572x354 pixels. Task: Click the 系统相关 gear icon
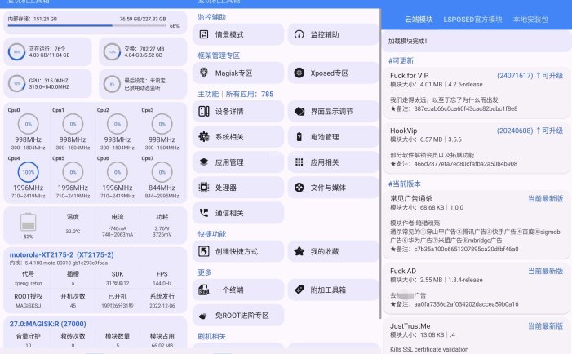click(x=203, y=137)
